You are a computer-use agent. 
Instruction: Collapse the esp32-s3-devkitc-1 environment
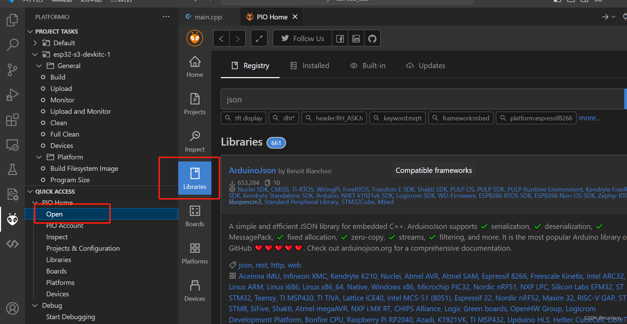pyautogui.click(x=35, y=54)
